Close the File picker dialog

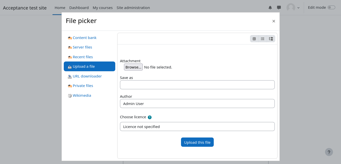pyautogui.click(x=273, y=21)
